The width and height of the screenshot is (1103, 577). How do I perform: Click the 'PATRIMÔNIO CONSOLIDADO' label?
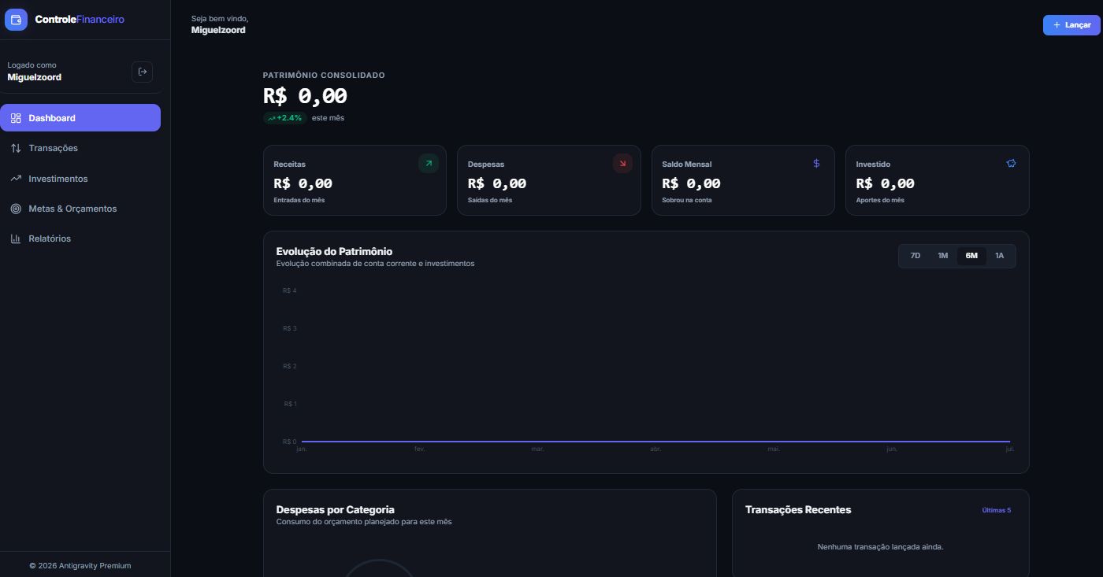(x=324, y=76)
